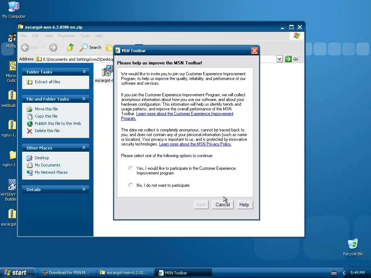Click the Folders toolbar icon
Viewport: 371px width, 278px height.
click(109, 47)
